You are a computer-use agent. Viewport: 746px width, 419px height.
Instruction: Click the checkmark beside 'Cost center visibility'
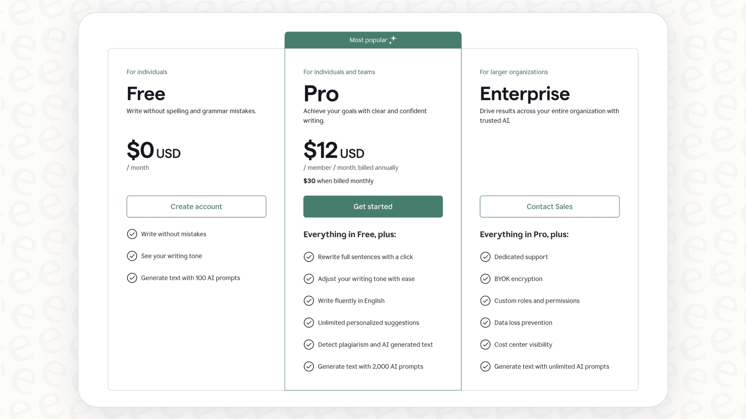click(x=485, y=345)
